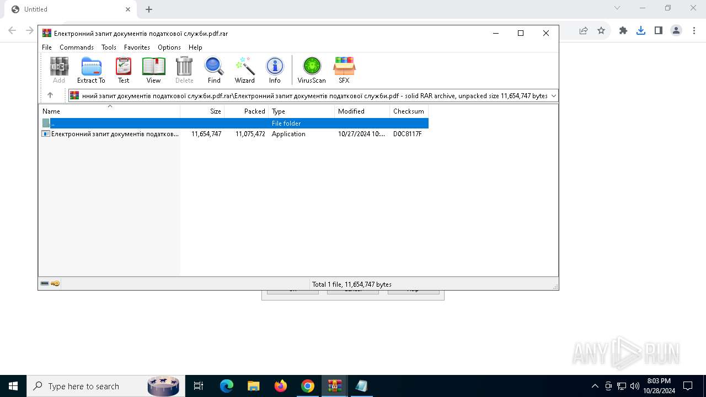706x397 pixels.
Task: Create SFX self-extracting archive
Action: (x=344, y=70)
